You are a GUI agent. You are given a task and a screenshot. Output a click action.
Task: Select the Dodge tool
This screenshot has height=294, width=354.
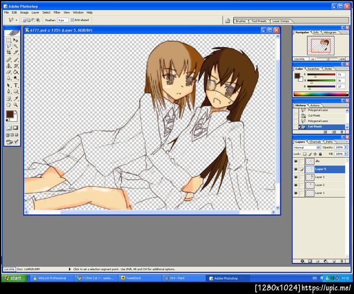pos(15,78)
